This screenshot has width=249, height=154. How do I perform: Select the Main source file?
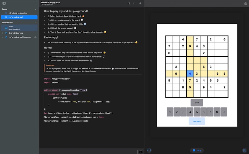click(x=11, y=26)
